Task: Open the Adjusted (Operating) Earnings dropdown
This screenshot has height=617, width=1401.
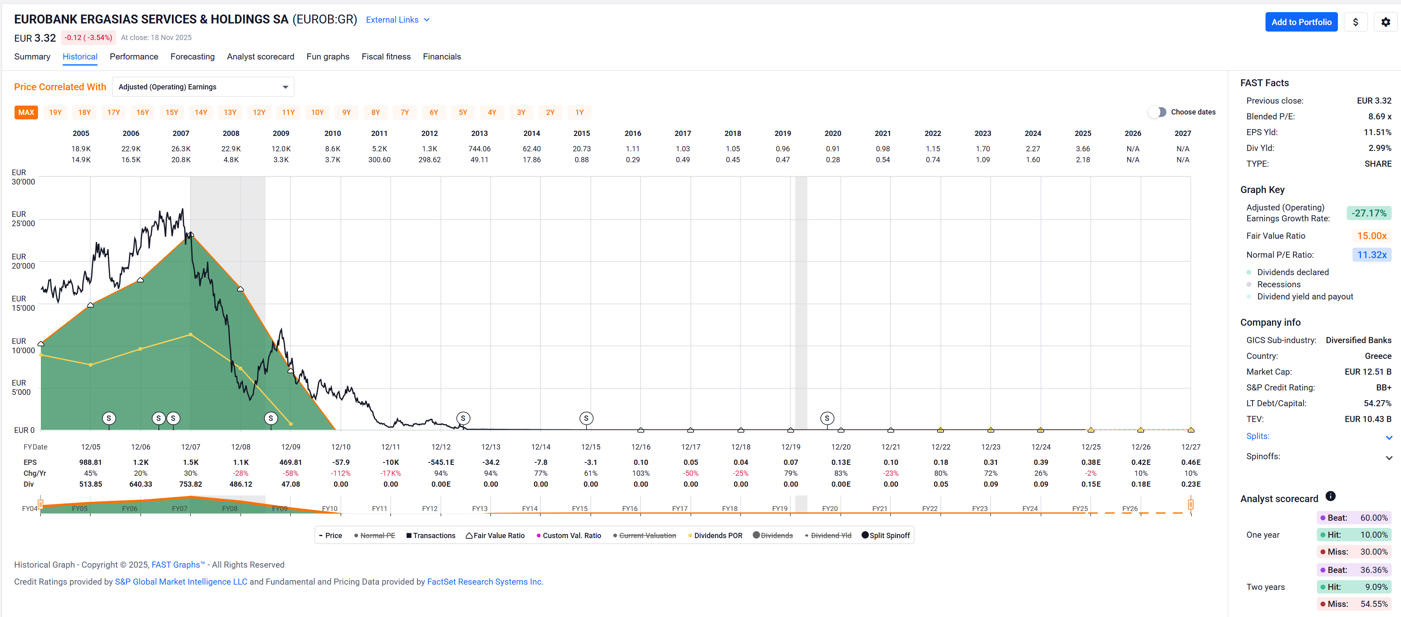Action: [203, 87]
